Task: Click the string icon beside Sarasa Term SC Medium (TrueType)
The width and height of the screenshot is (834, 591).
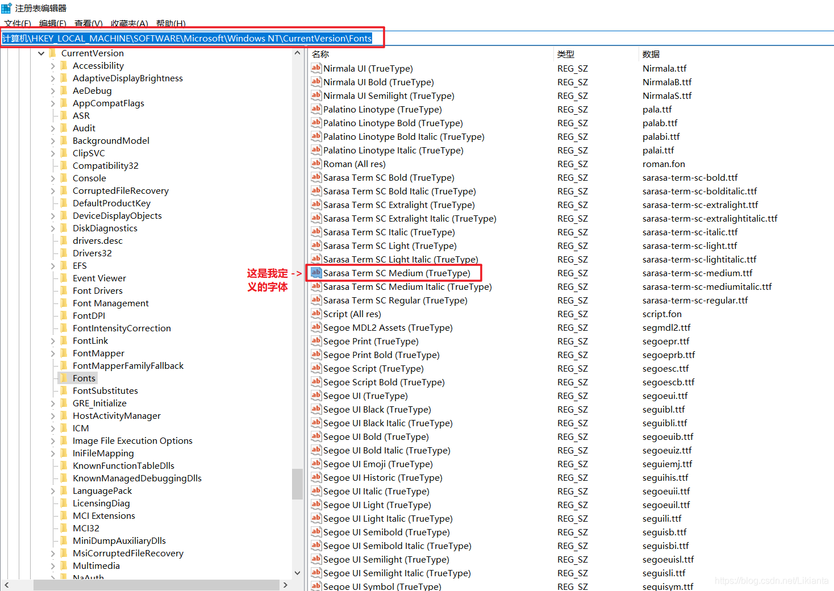Action: point(316,273)
